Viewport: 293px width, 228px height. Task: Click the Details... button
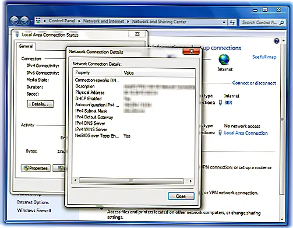(x=40, y=104)
